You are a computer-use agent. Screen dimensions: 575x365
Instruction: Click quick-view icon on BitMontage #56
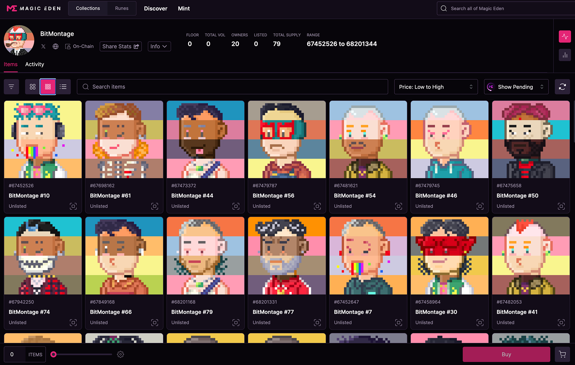click(317, 206)
